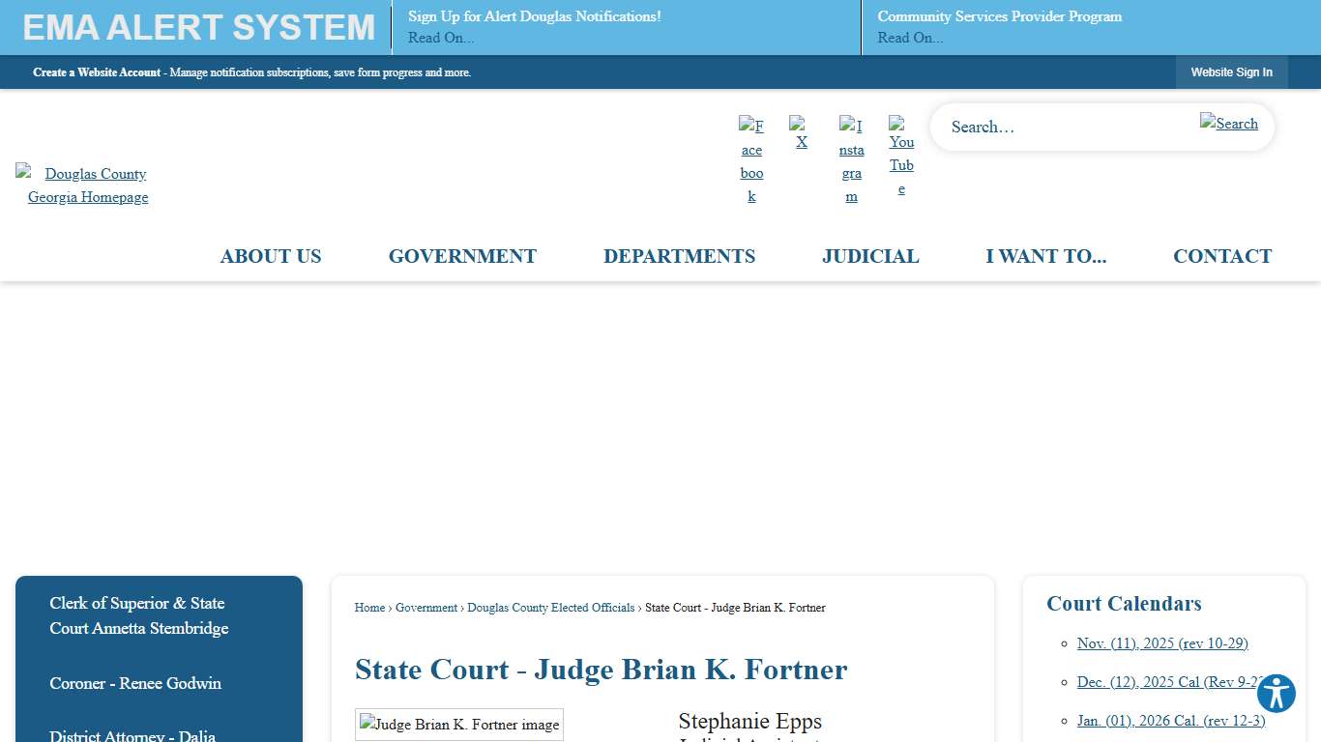Click Create a Website Account

(97, 71)
